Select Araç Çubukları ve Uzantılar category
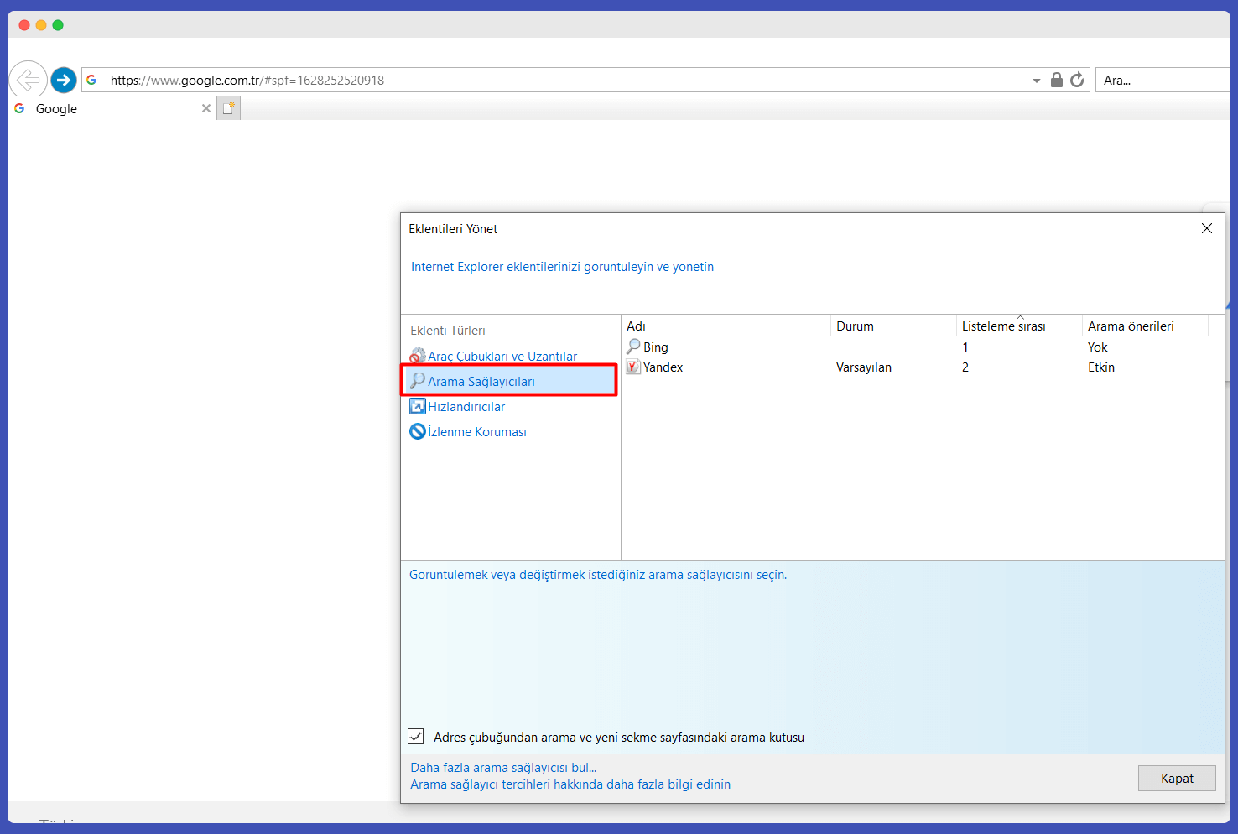Viewport: 1238px width, 834px height. 502,357
